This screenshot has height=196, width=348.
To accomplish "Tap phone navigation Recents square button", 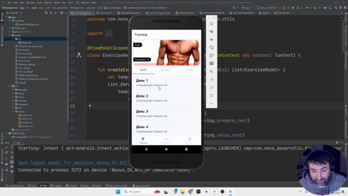I will point(187,149).
